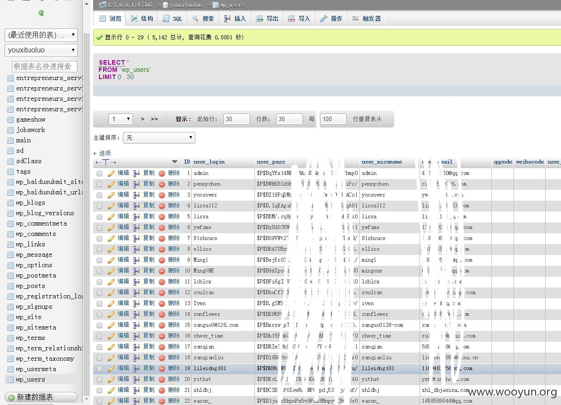This screenshot has height=405, width=561.
Task: Open the primary key sort dropdown
Action: [159, 137]
